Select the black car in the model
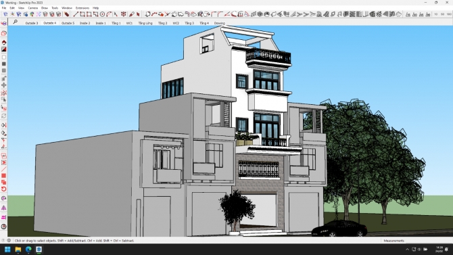 [339, 229]
